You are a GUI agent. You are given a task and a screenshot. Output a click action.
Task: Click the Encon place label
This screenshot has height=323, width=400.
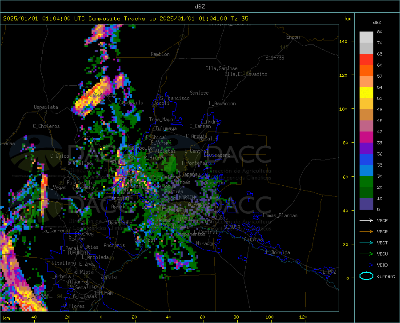click(x=293, y=37)
